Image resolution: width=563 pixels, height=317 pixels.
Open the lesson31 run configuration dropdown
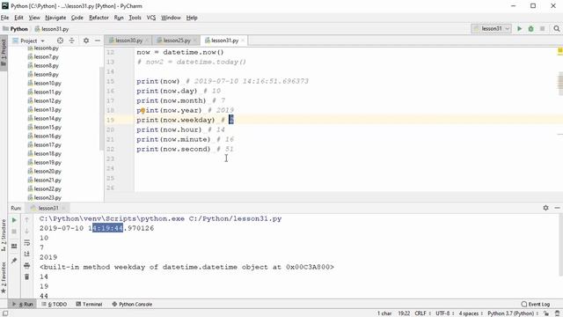(491, 28)
